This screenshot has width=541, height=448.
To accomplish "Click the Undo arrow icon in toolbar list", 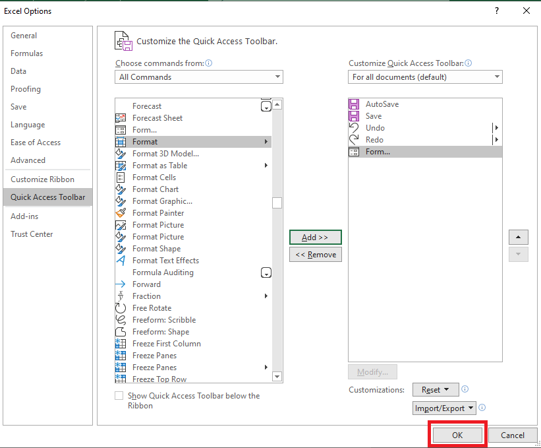I will click(x=354, y=128).
